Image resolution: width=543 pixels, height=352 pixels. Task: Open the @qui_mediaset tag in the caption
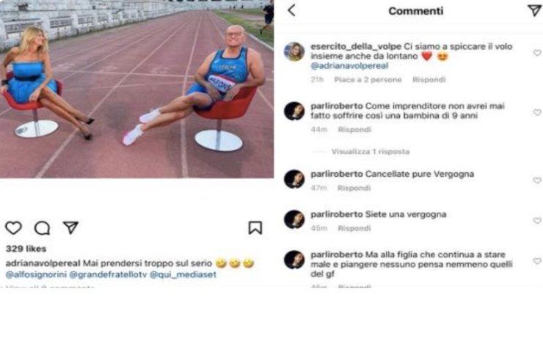point(183,274)
